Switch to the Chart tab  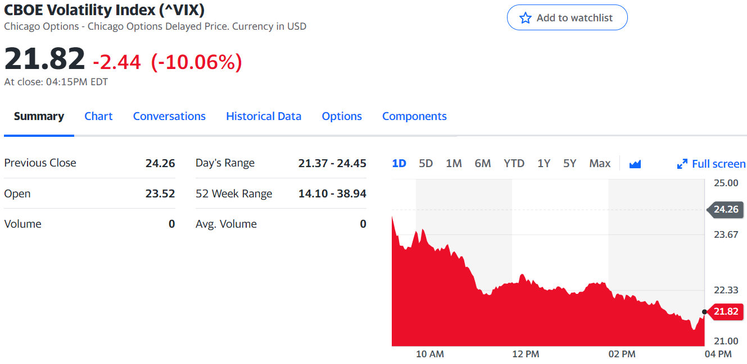[x=98, y=116]
